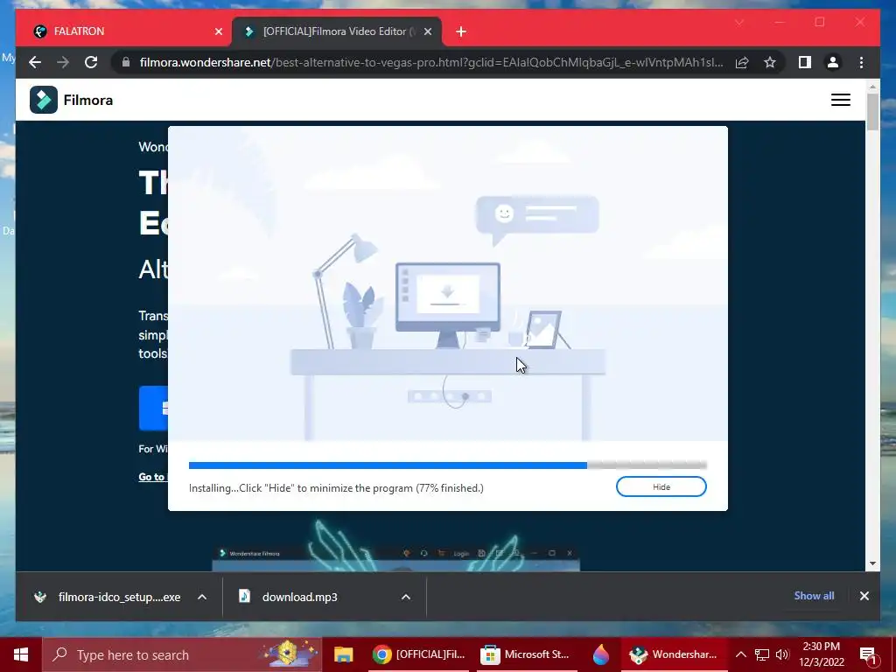Click the installation progress bar
Image resolution: width=896 pixels, height=672 pixels.
click(x=447, y=465)
